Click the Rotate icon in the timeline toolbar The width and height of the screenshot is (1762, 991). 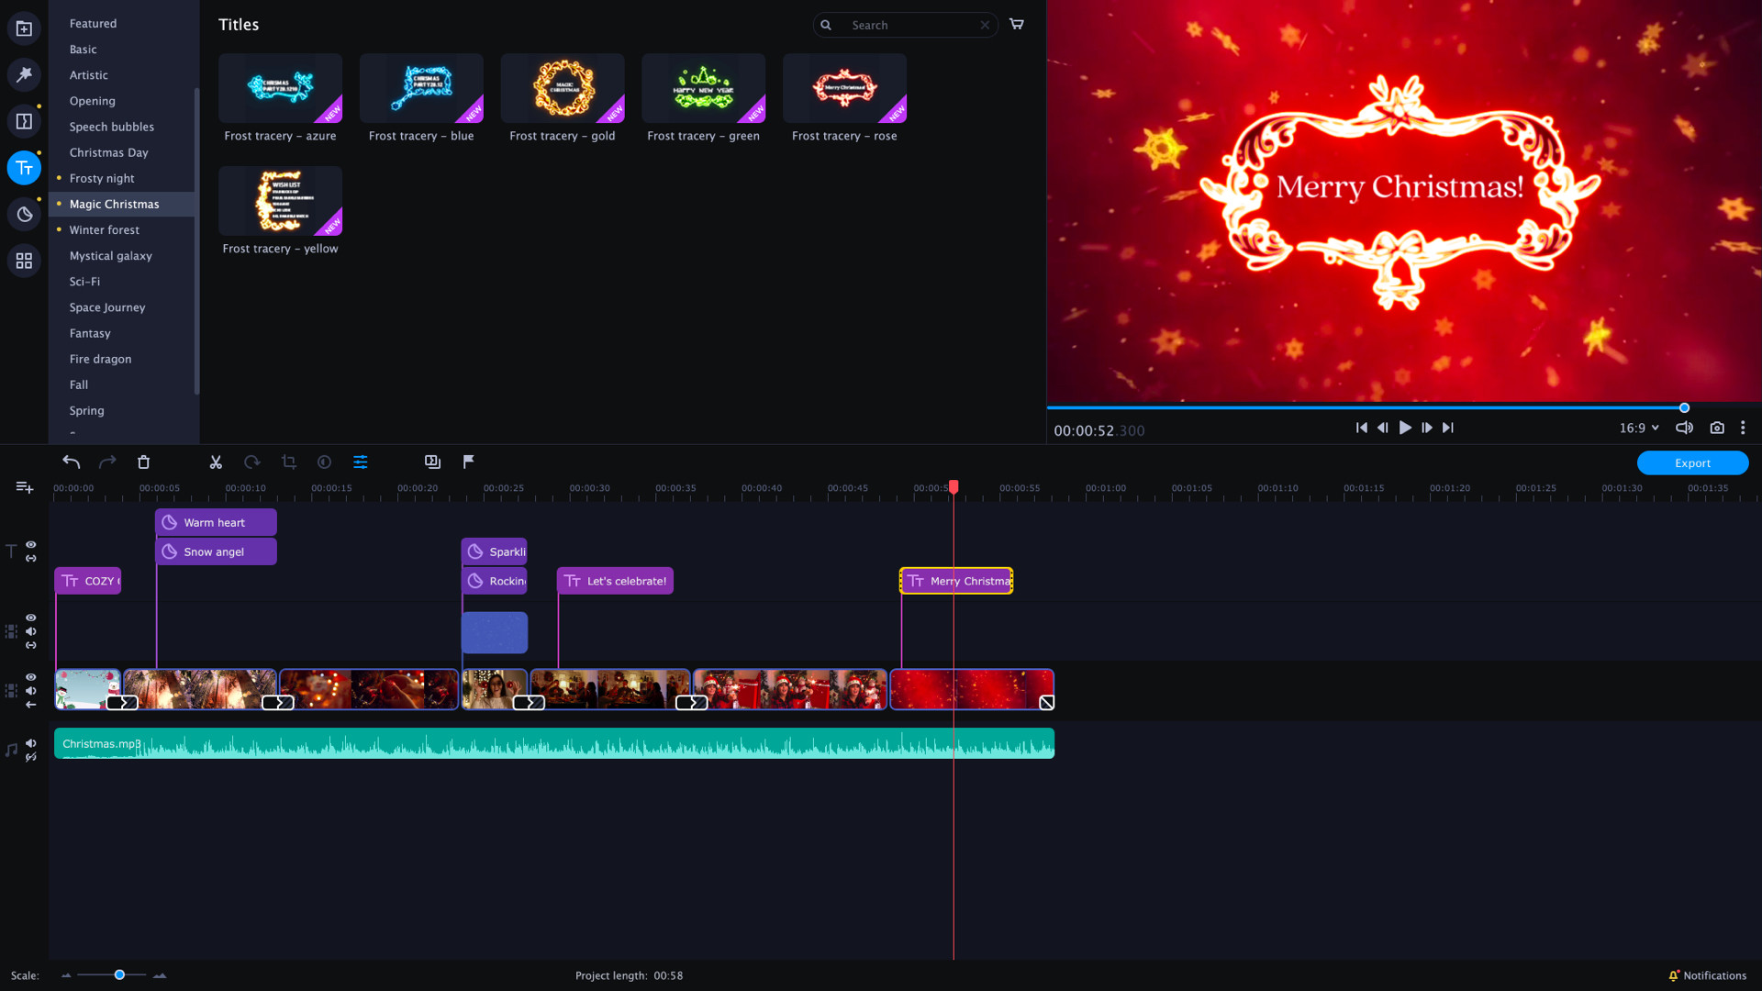[x=251, y=462]
